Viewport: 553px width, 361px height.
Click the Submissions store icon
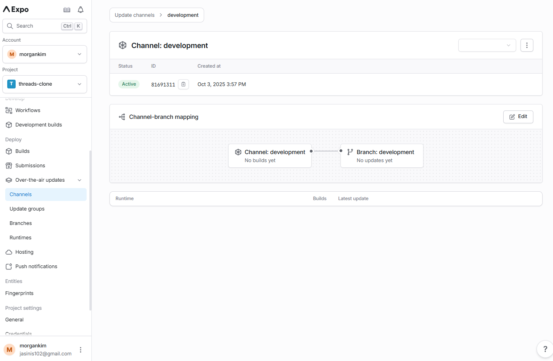click(9, 166)
